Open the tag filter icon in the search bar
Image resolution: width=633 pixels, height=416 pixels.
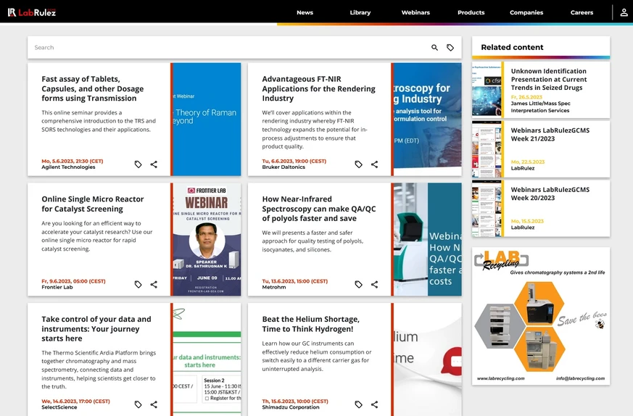click(450, 48)
